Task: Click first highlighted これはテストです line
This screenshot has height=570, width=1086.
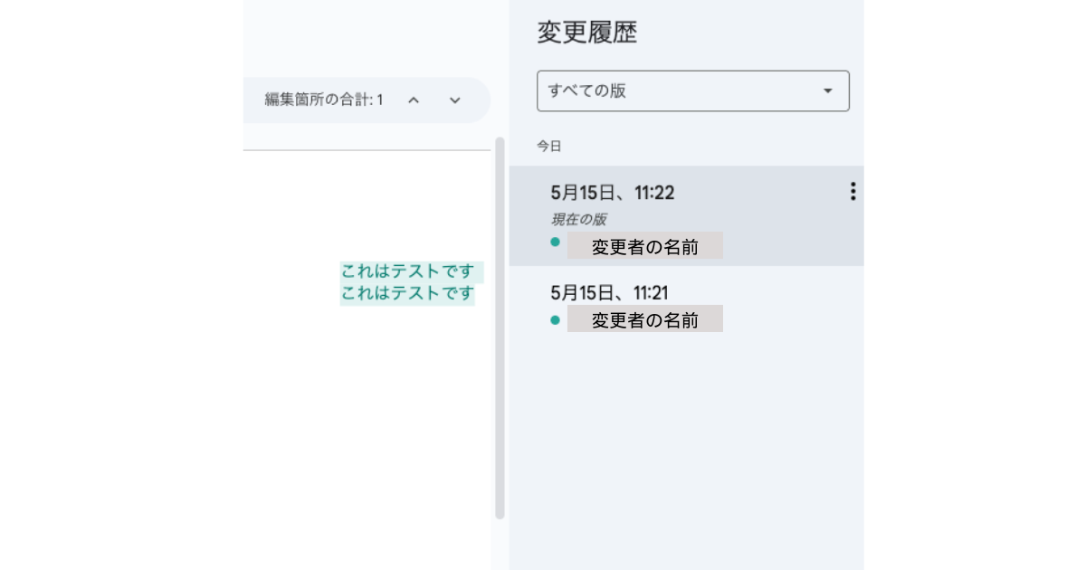Action: click(x=408, y=271)
